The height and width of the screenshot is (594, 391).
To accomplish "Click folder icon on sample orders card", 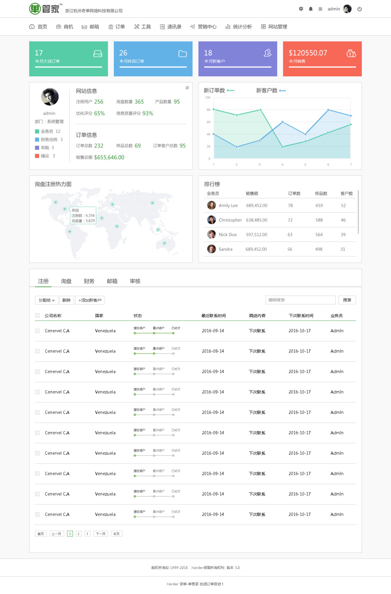I will (x=183, y=54).
